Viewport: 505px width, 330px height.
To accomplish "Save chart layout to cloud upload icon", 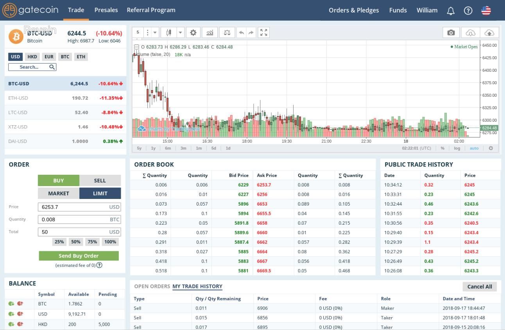I will coord(489,33).
